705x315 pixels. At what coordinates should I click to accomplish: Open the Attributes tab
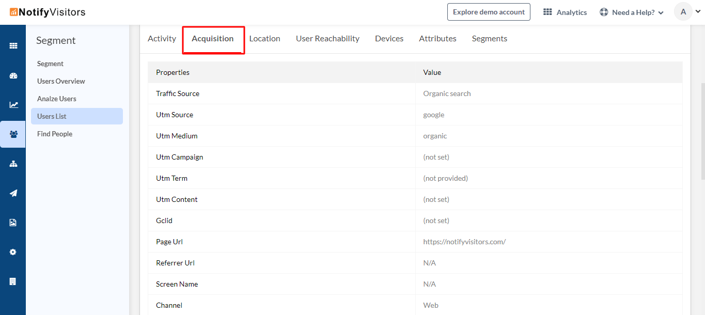coord(438,39)
